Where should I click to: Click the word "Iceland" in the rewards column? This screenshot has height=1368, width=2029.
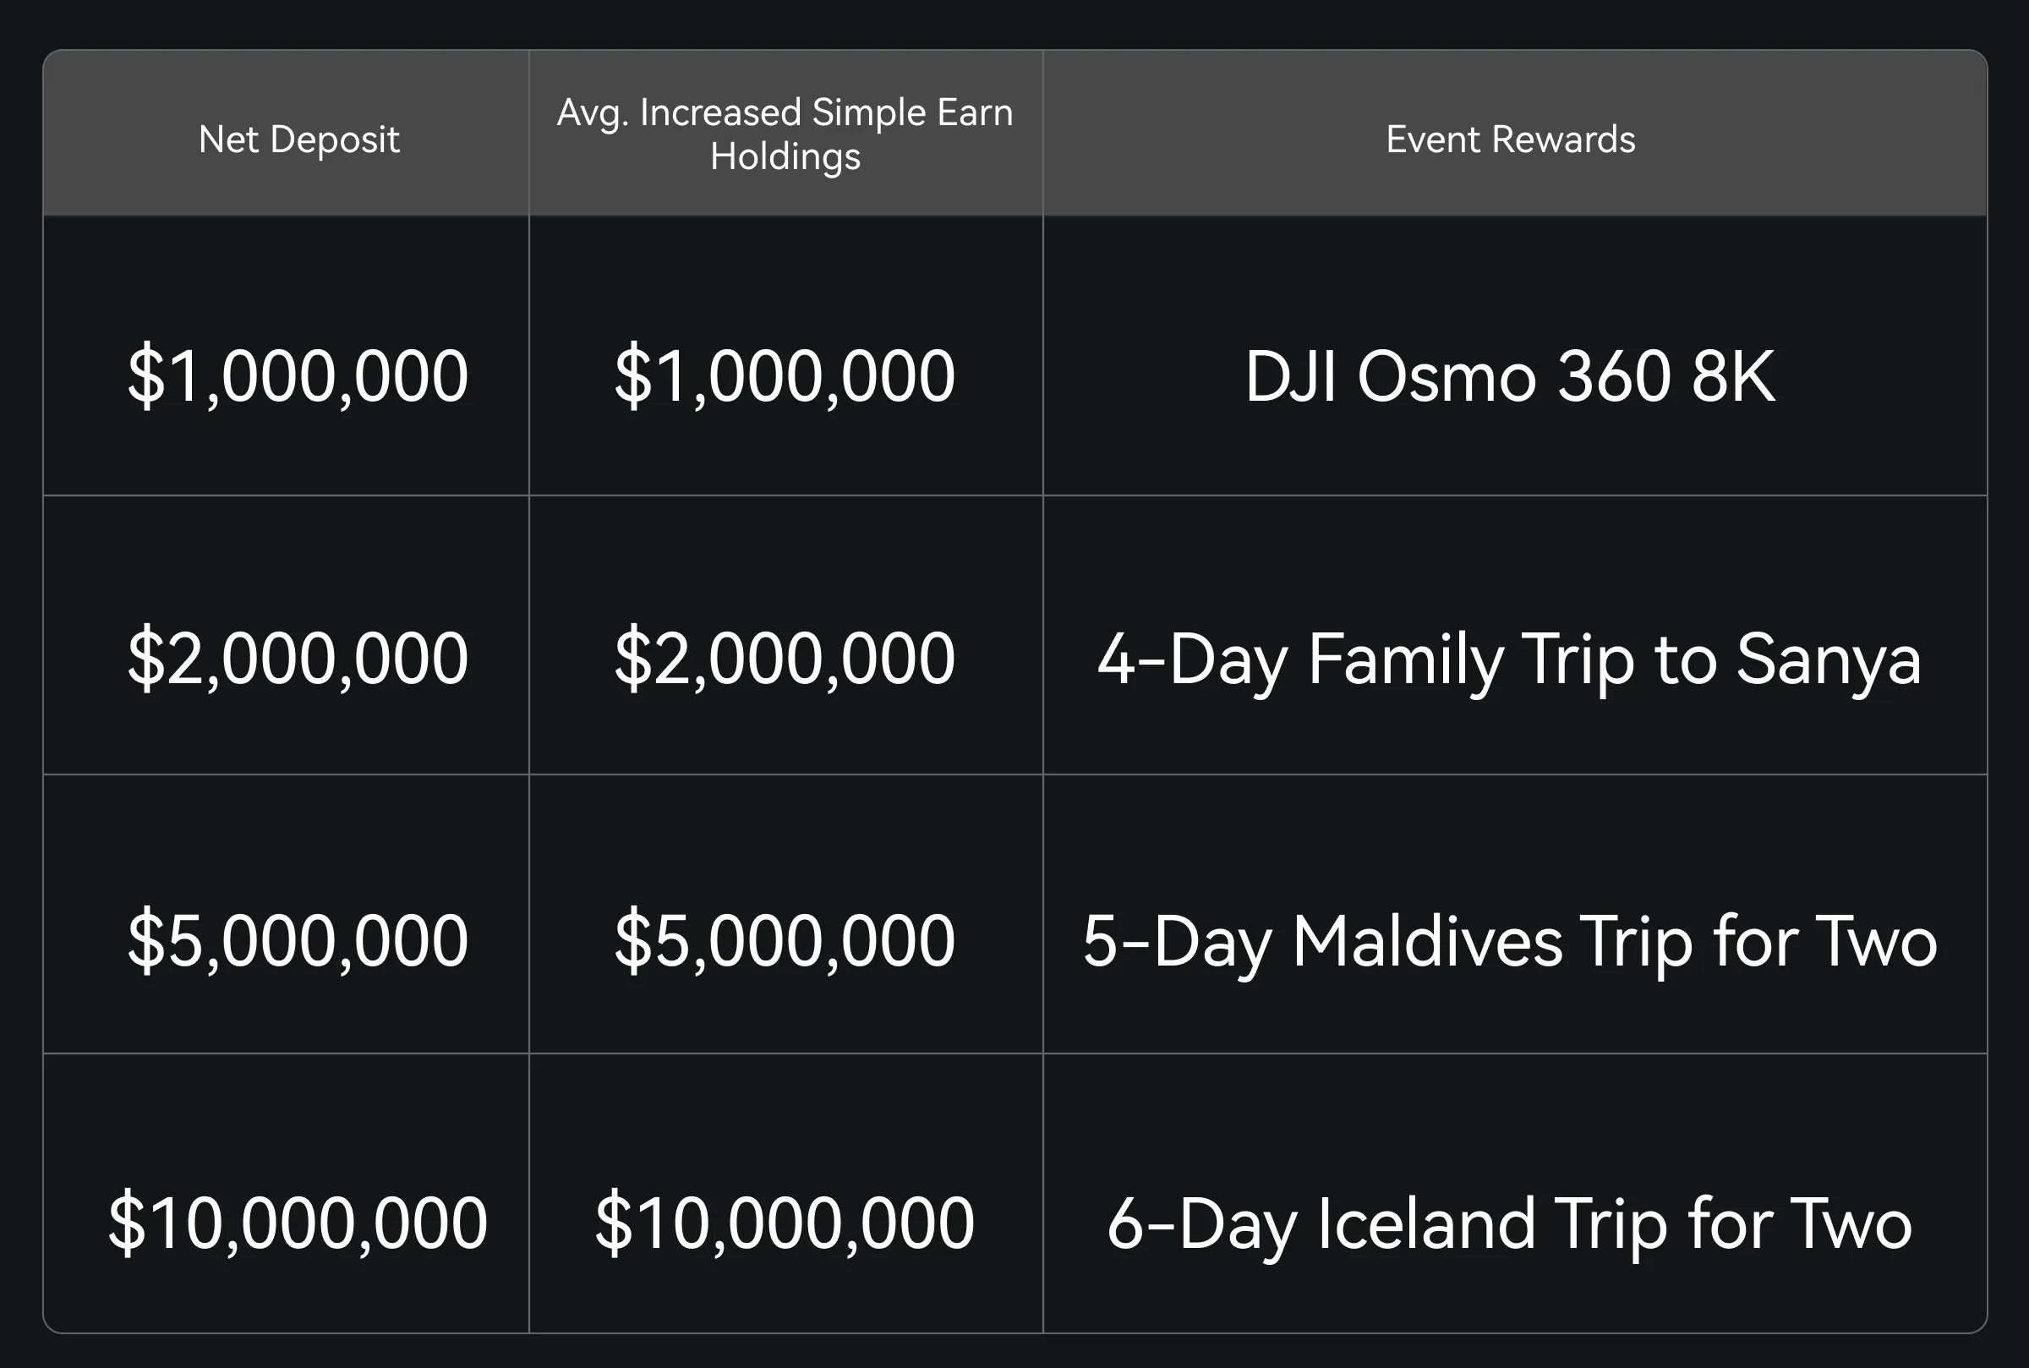1426,1224
